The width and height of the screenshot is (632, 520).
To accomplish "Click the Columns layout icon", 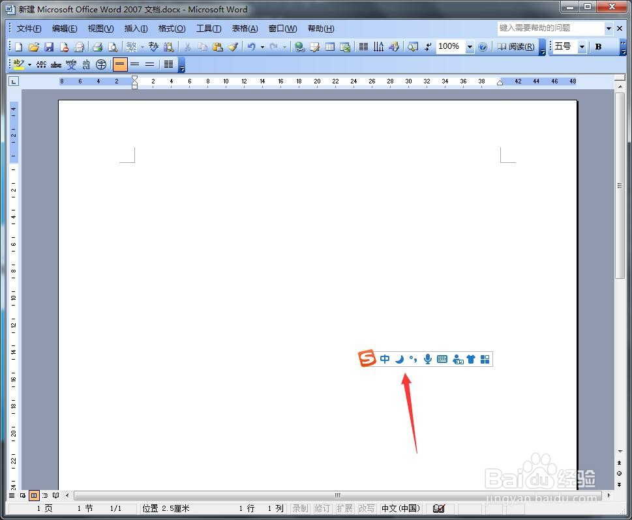I will pos(363,47).
